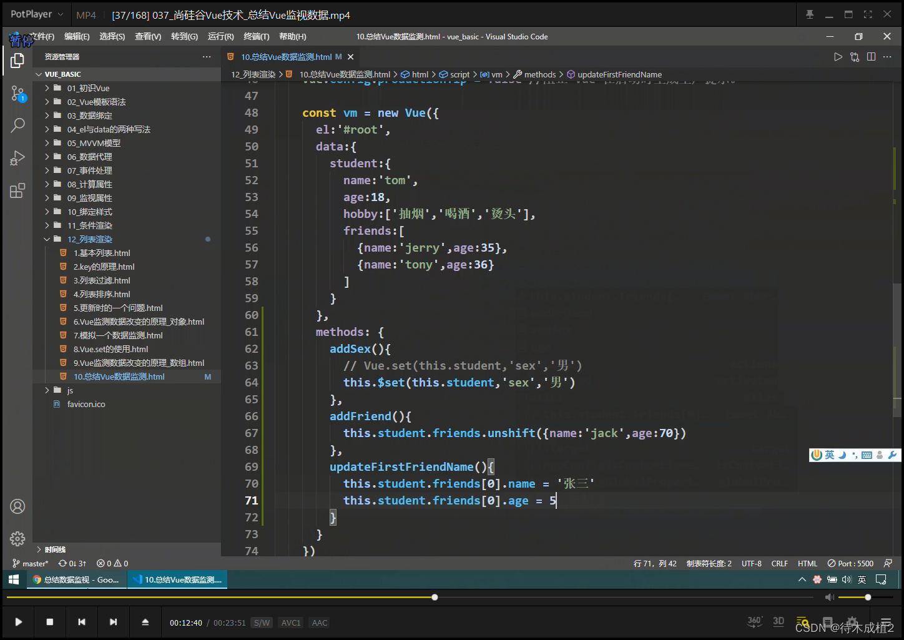Toggle 3D video mode in PotPlayer
904x640 pixels.
coord(779,621)
